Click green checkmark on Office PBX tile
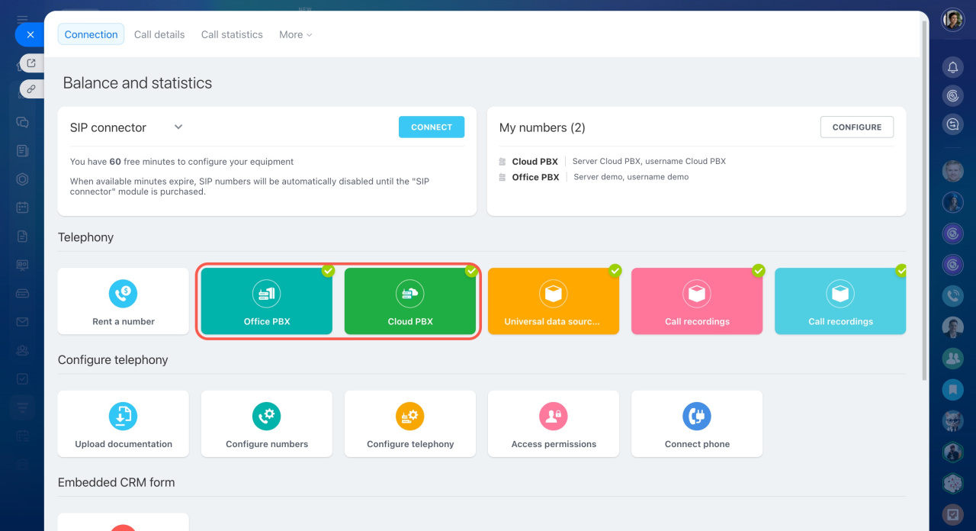This screenshot has width=976, height=531. [x=328, y=271]
